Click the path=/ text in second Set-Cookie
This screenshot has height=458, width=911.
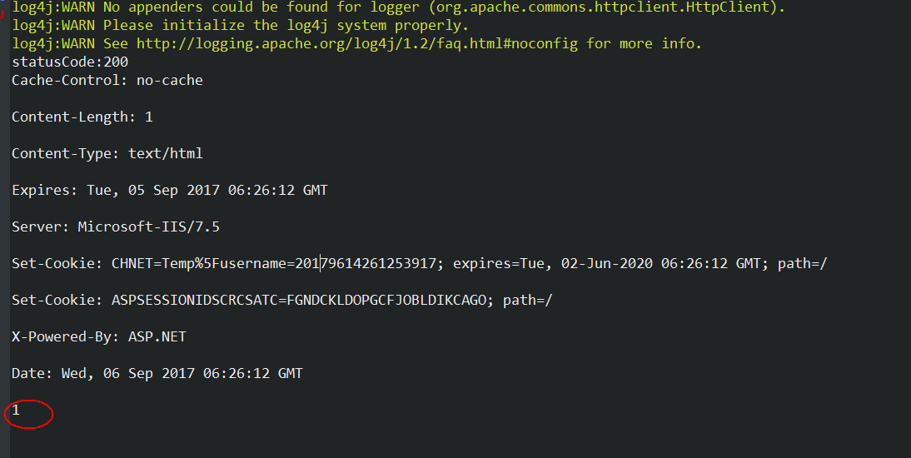click(528, 300)
